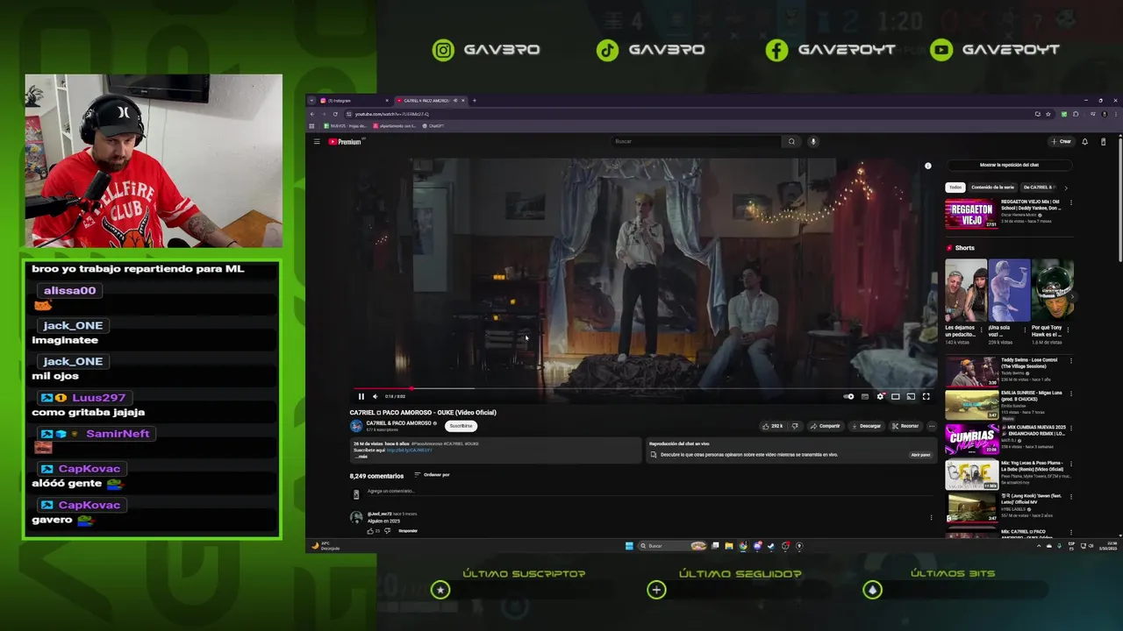Click the Windows taskbar Buscar search box
This screenshot has width=1123, height=631.
[672, 546]
